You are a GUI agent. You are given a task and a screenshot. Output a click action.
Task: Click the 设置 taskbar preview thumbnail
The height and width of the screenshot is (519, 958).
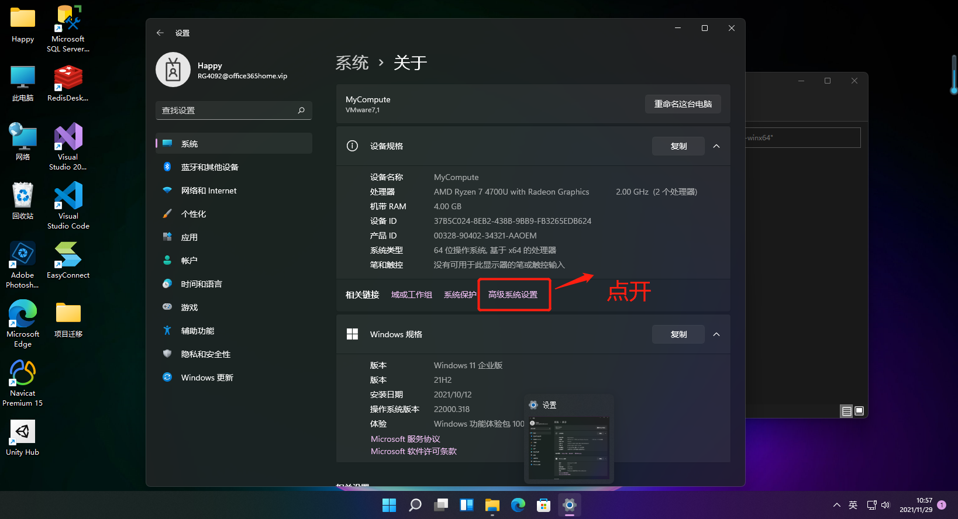coord(569,449)
